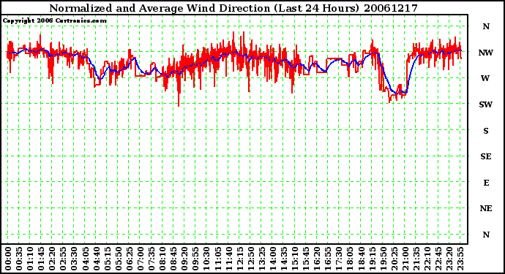Click the 08:45 time label
The width and height of the screenshot is (505, 274).
point(173,259)
